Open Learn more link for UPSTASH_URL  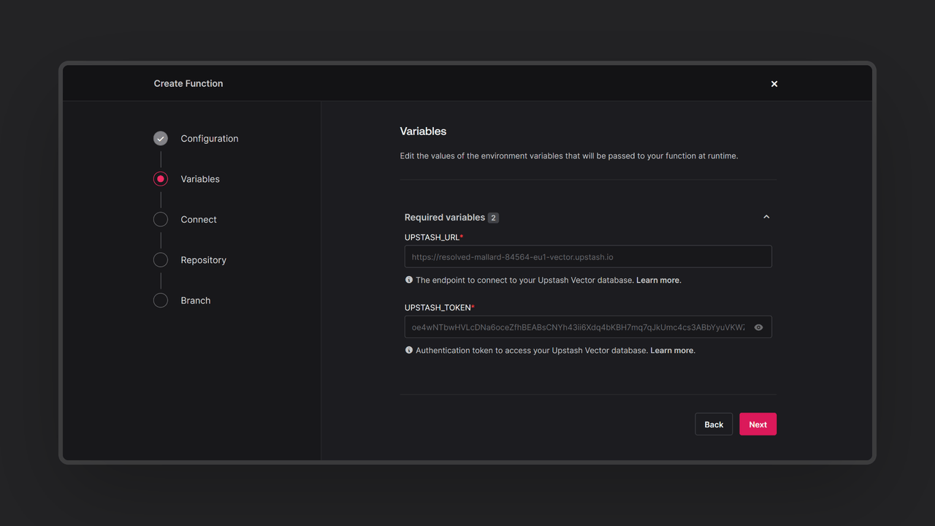click(x=658, y=281)
